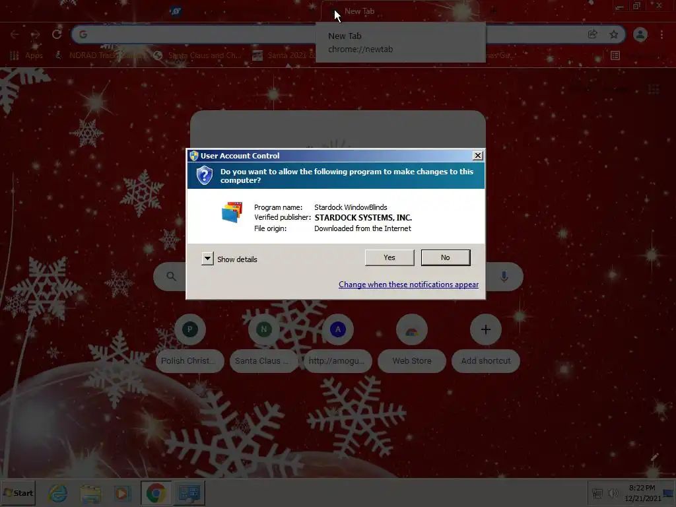The image size is (676, 507).
Task: Expand Show details arrow in UAC dialog
Action: coord(207,259)
